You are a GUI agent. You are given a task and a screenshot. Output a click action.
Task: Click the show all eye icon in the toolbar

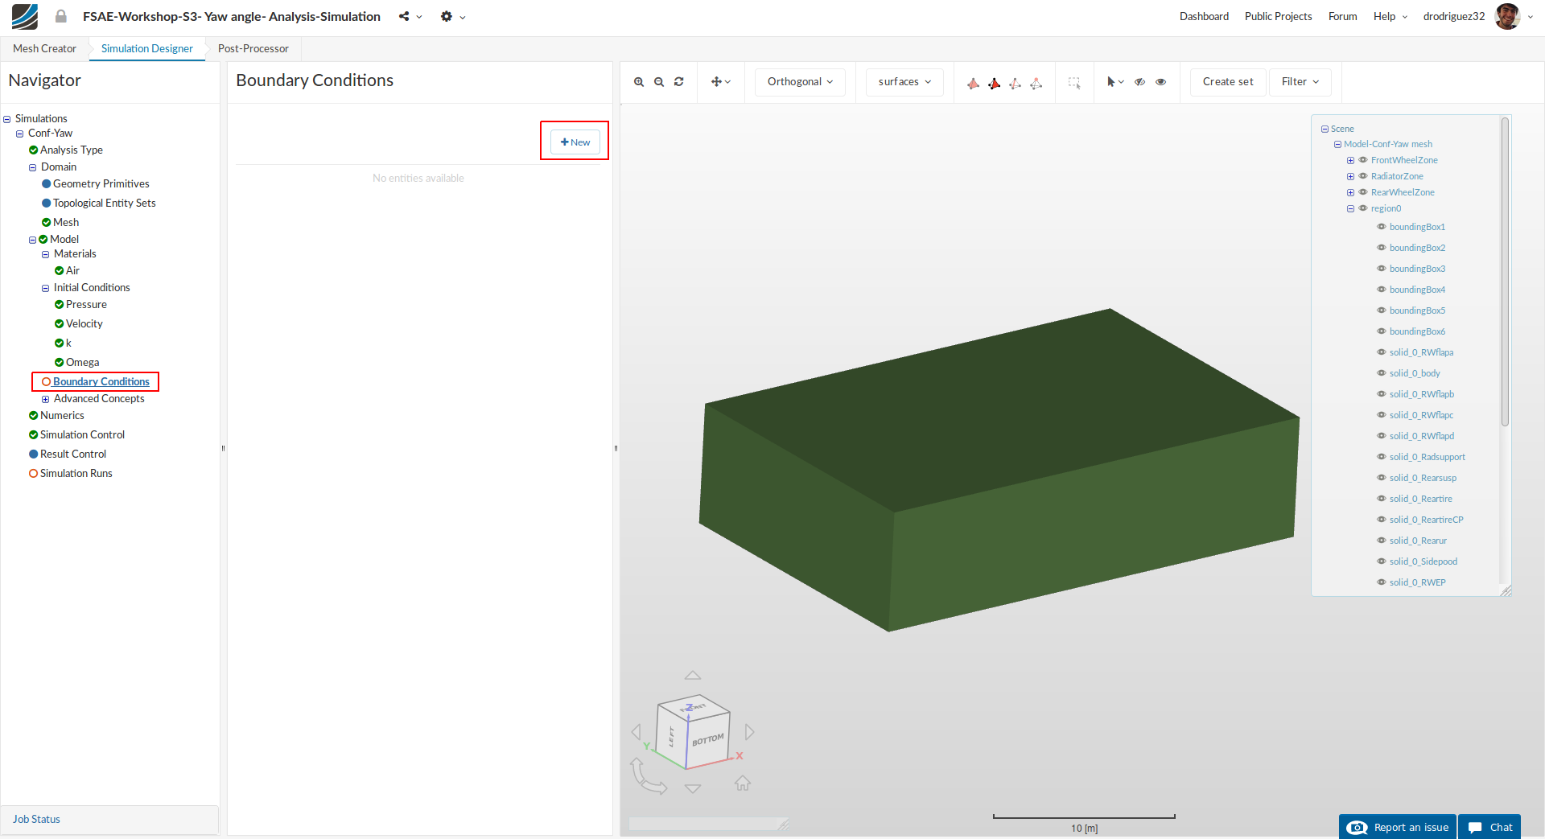click(x=1160, y=82)
